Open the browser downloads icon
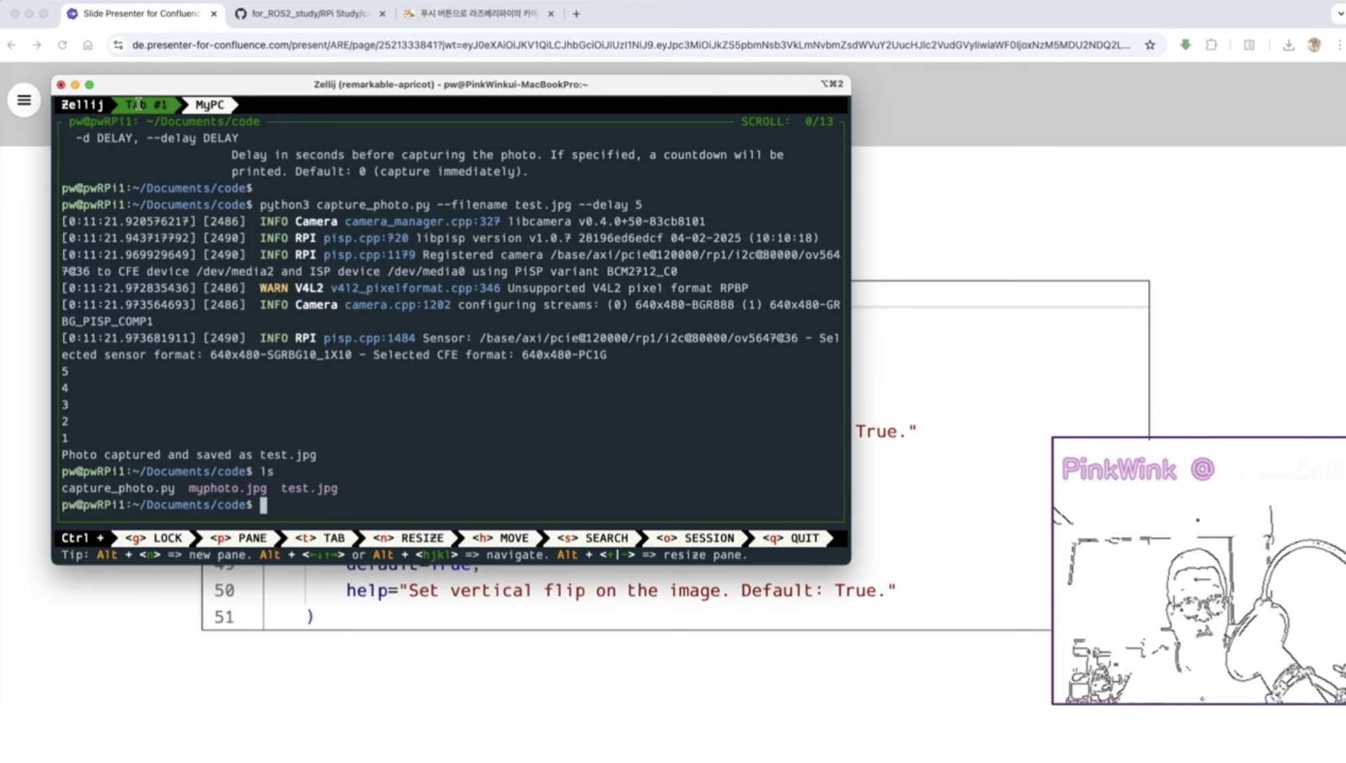Screen dimensions: 1346x763 pyautogui.click(x=1288, y=45)
